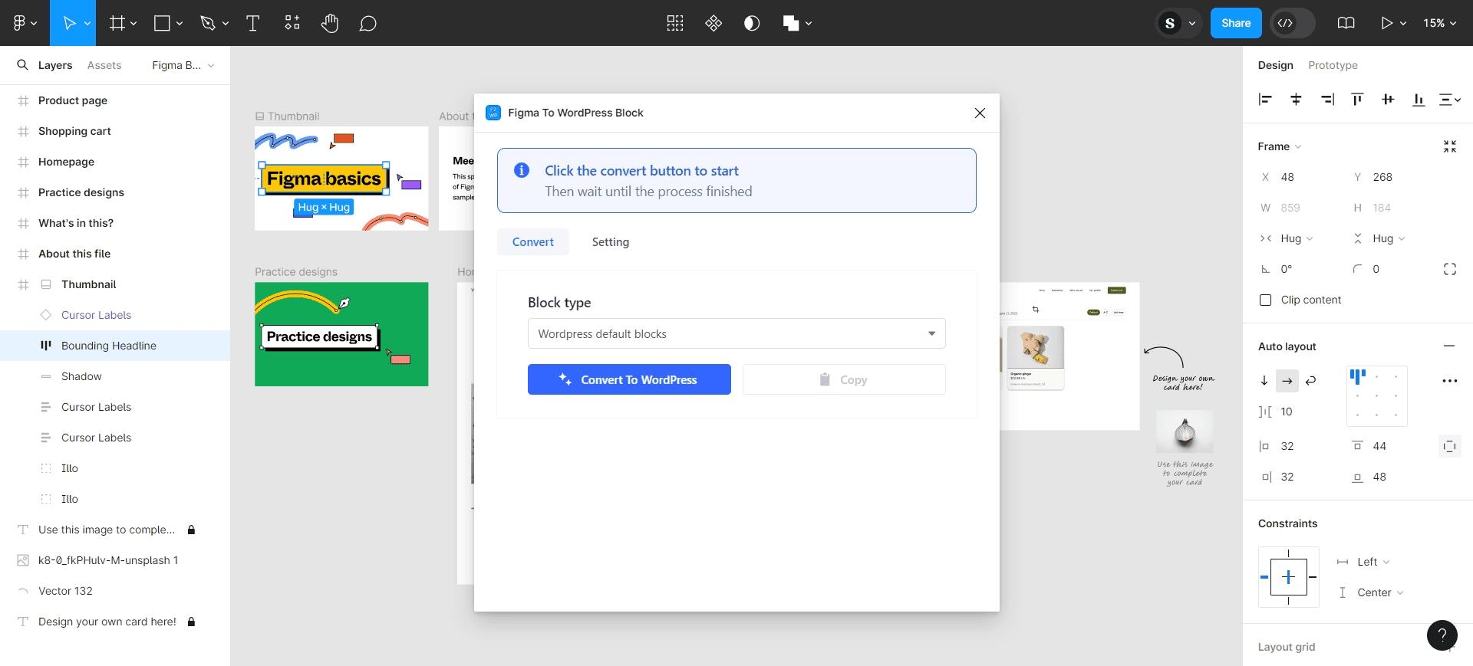Open the Frame type dropdown
The height and width of the screenshot is (666, 1473).
[1280, 146]
